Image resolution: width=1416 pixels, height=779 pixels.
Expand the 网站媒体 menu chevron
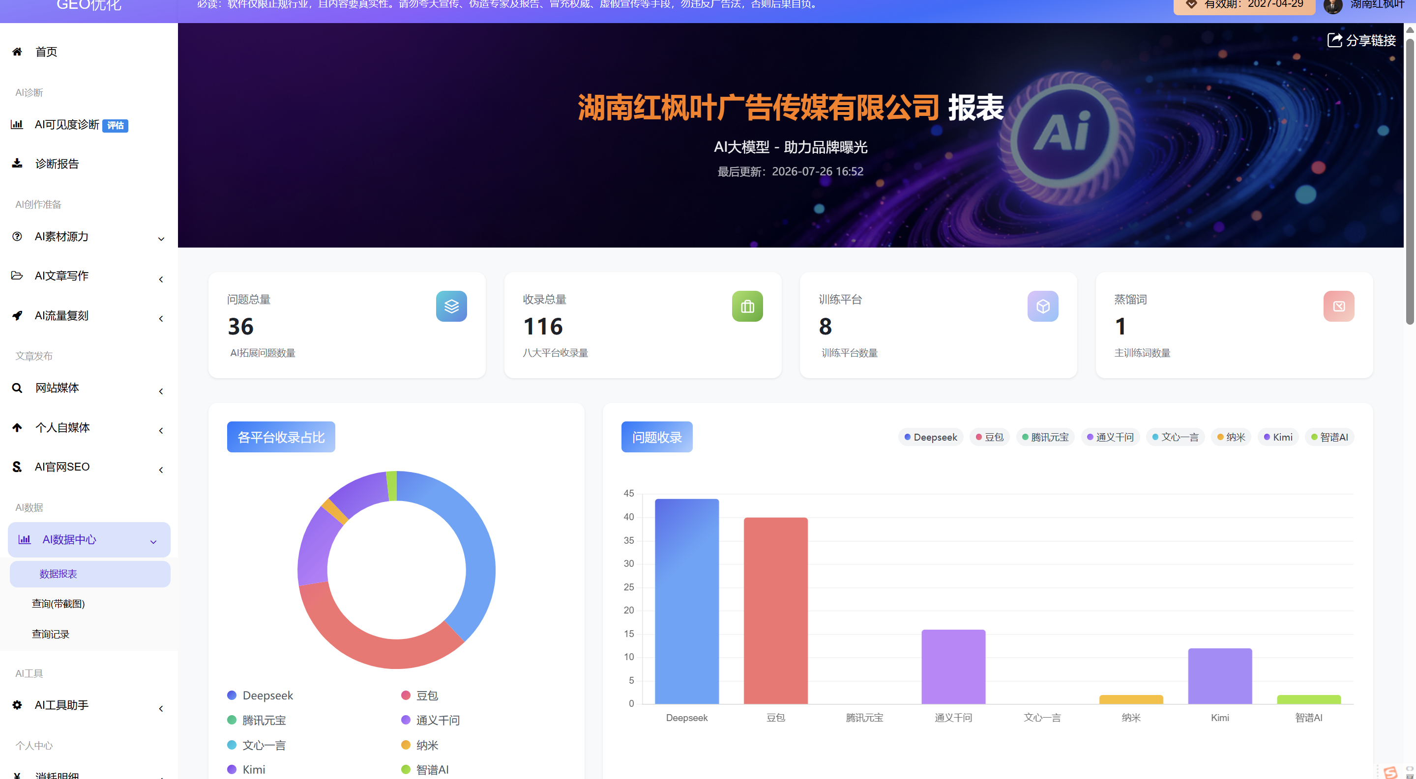pyautogui.click(x=161, y=391)
